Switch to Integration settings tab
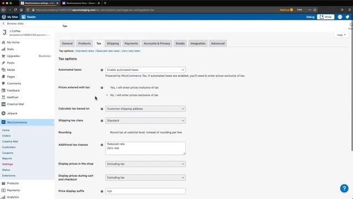The height and width of the screenshot is (199, 353). point(197,43)
